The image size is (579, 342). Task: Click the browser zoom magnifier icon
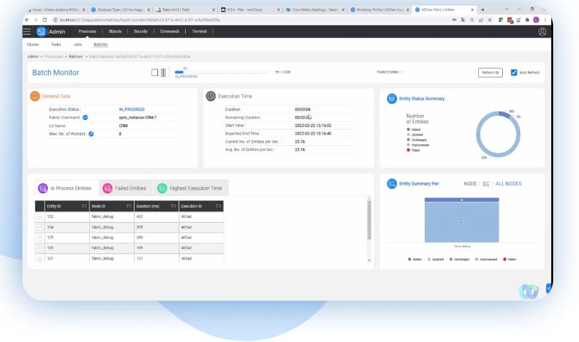pos(472,20)
